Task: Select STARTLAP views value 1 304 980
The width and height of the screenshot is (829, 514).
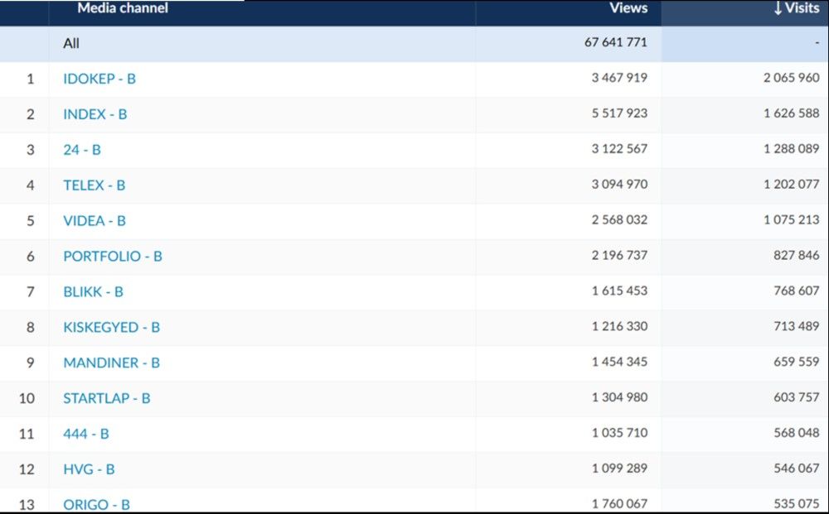Action: 619,396
